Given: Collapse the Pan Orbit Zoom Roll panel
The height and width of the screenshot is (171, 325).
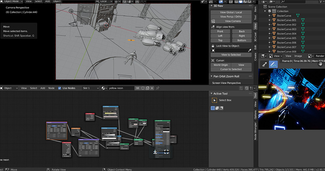Looking at the screenshot, I should tap(211, 76).
